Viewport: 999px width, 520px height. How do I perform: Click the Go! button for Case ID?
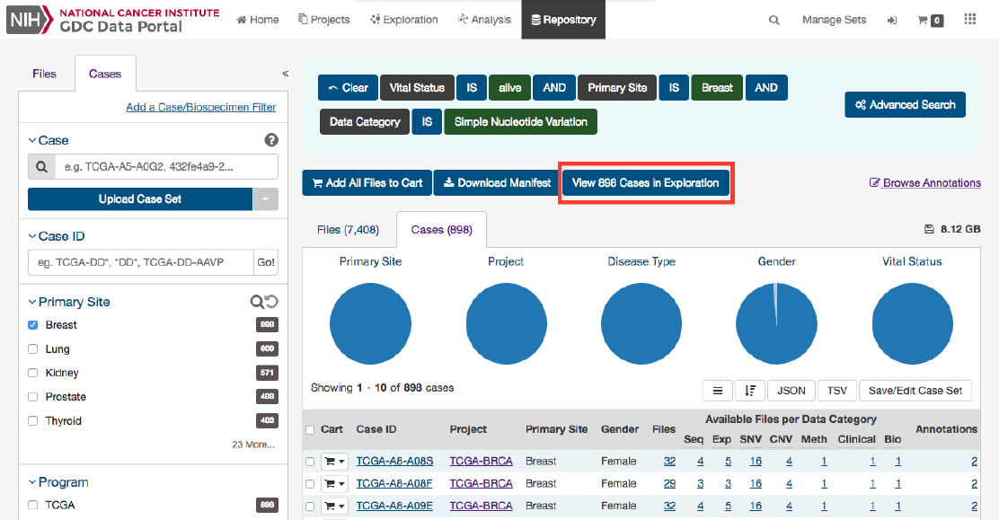click(266, 262)
